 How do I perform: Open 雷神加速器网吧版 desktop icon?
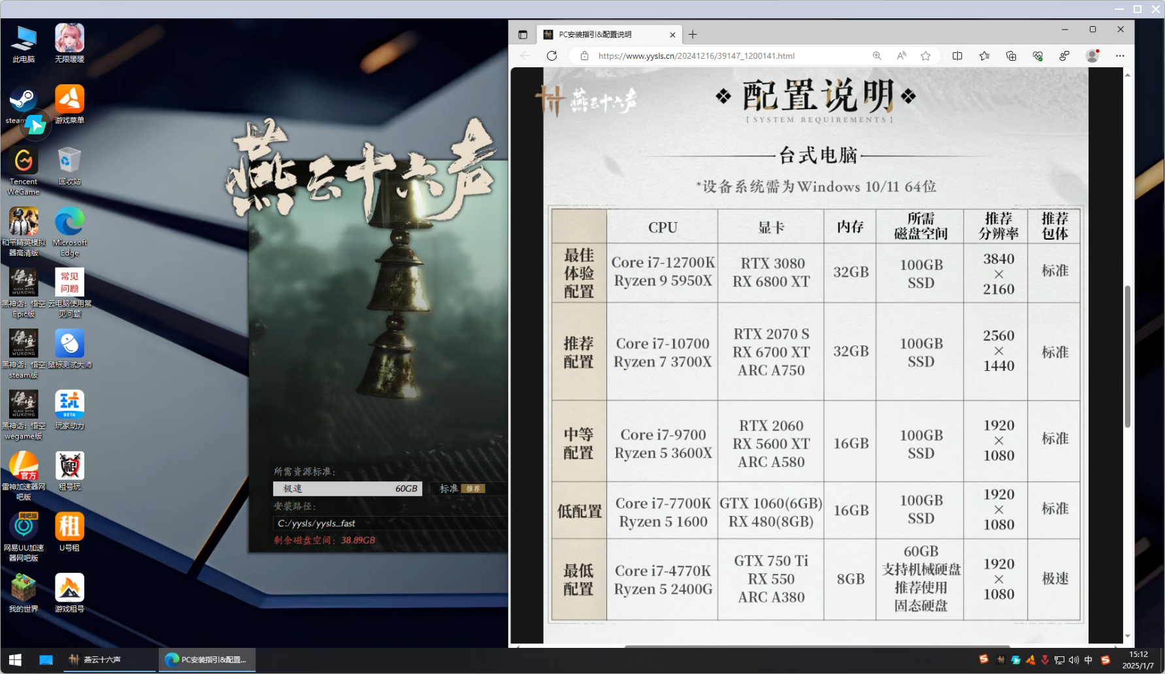[x=24, y=476]
